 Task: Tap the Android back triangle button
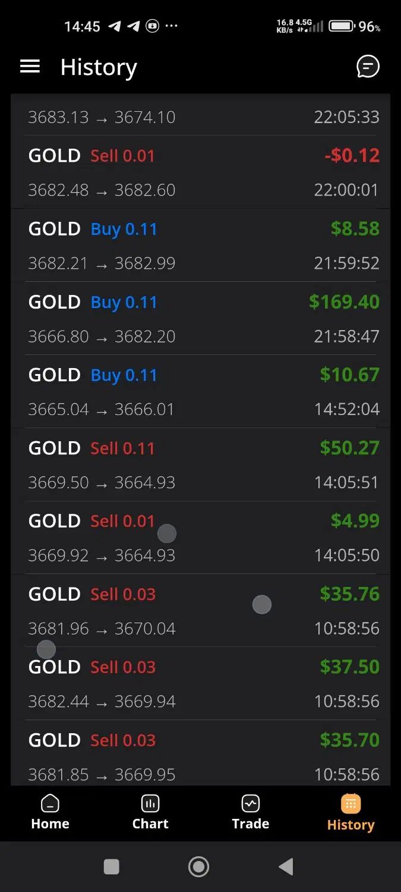point(286,867)
